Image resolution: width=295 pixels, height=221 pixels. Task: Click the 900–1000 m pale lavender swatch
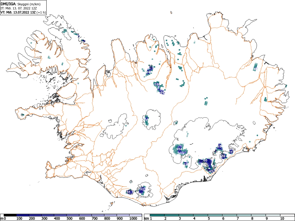point(123,215)
